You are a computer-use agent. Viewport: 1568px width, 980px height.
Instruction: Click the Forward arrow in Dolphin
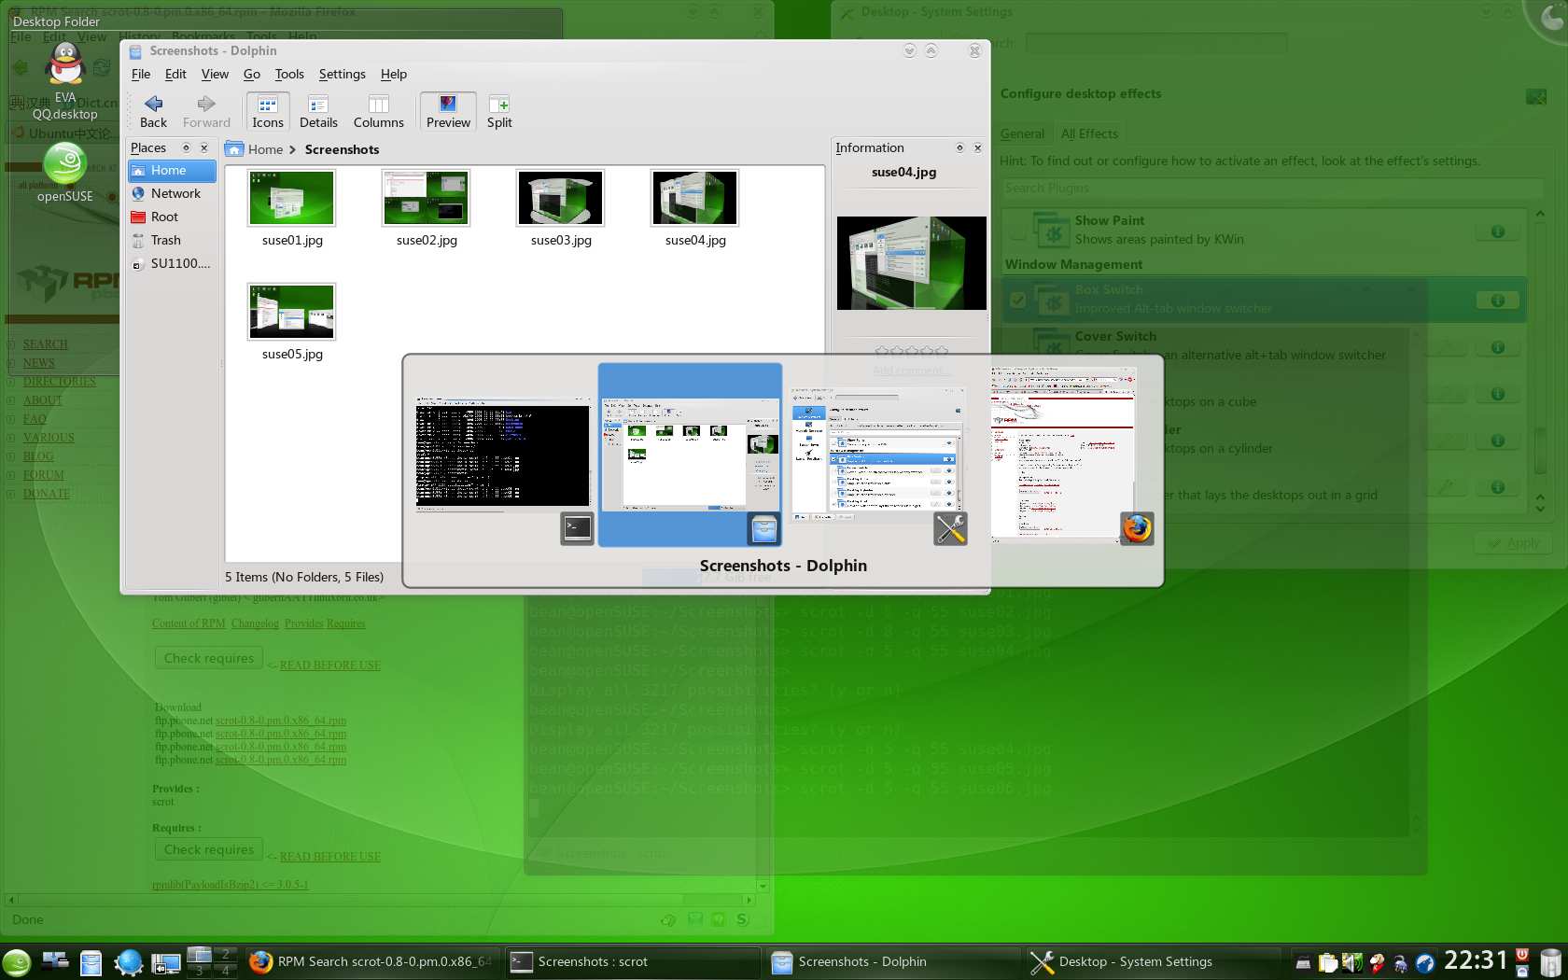206,111
